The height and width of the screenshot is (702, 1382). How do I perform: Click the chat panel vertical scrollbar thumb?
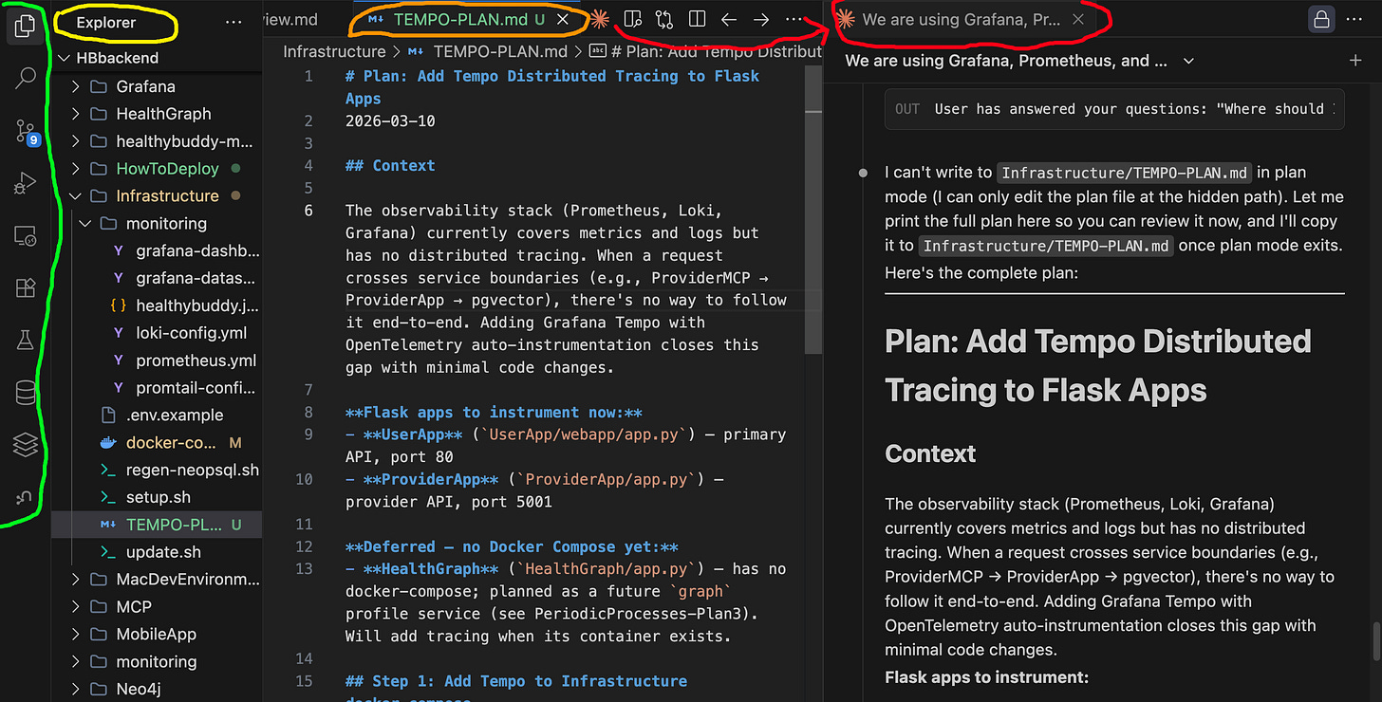pos(1375,642)
